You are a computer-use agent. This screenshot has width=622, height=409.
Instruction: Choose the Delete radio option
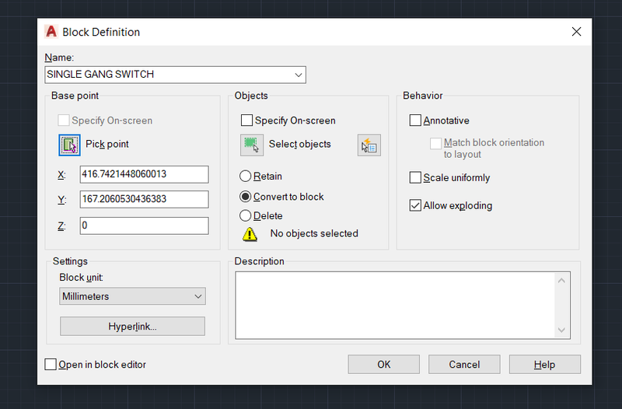coord(246,216)
